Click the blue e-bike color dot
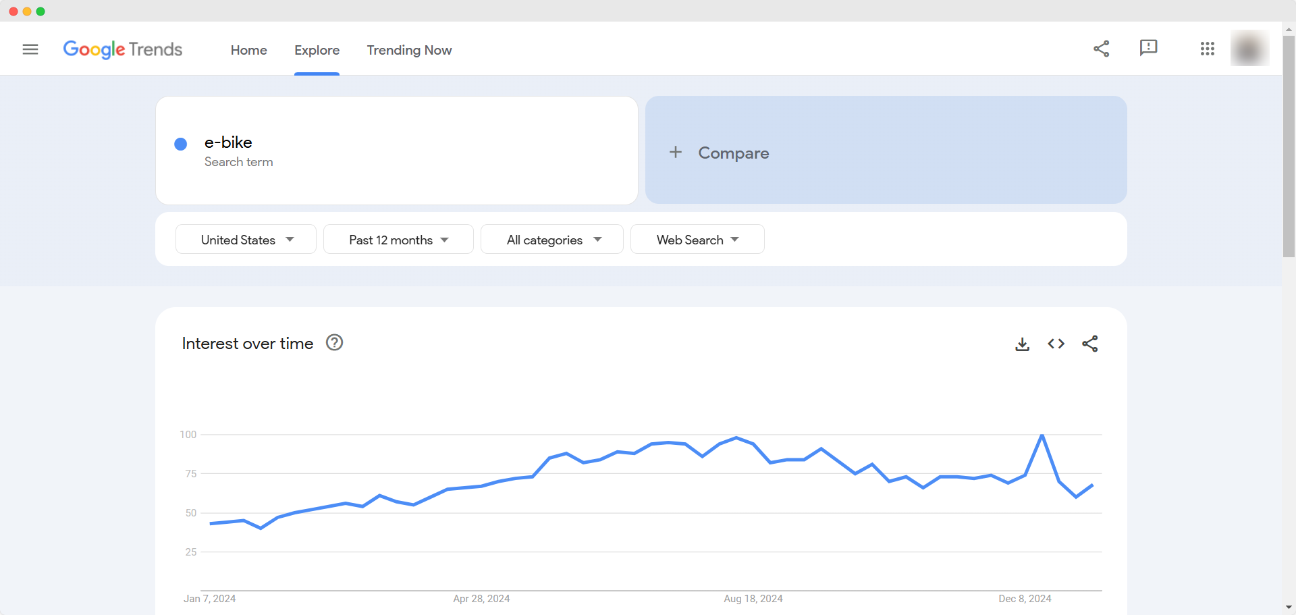The width and height of the screenshot is (1296, 615). click(180, 144)
